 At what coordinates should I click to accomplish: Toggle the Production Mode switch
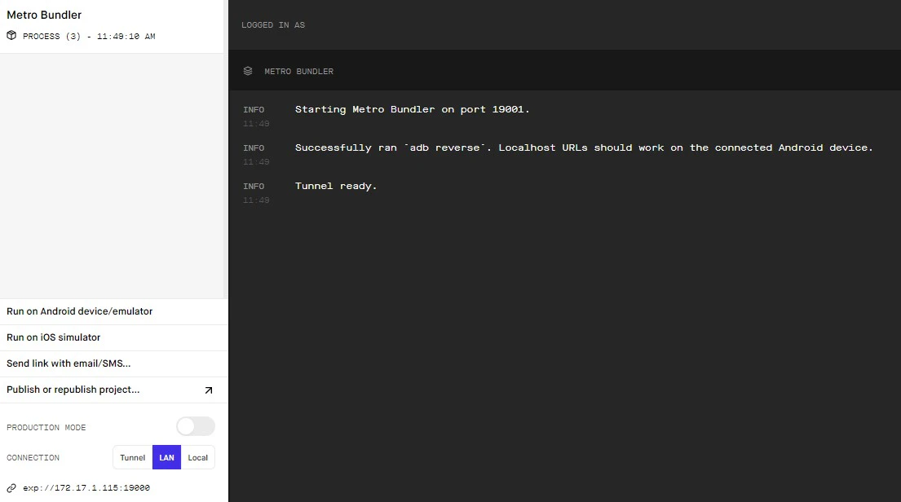click(x=196, y=427)
